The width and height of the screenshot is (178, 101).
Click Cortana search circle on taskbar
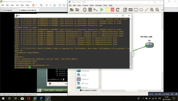[9, 98]
